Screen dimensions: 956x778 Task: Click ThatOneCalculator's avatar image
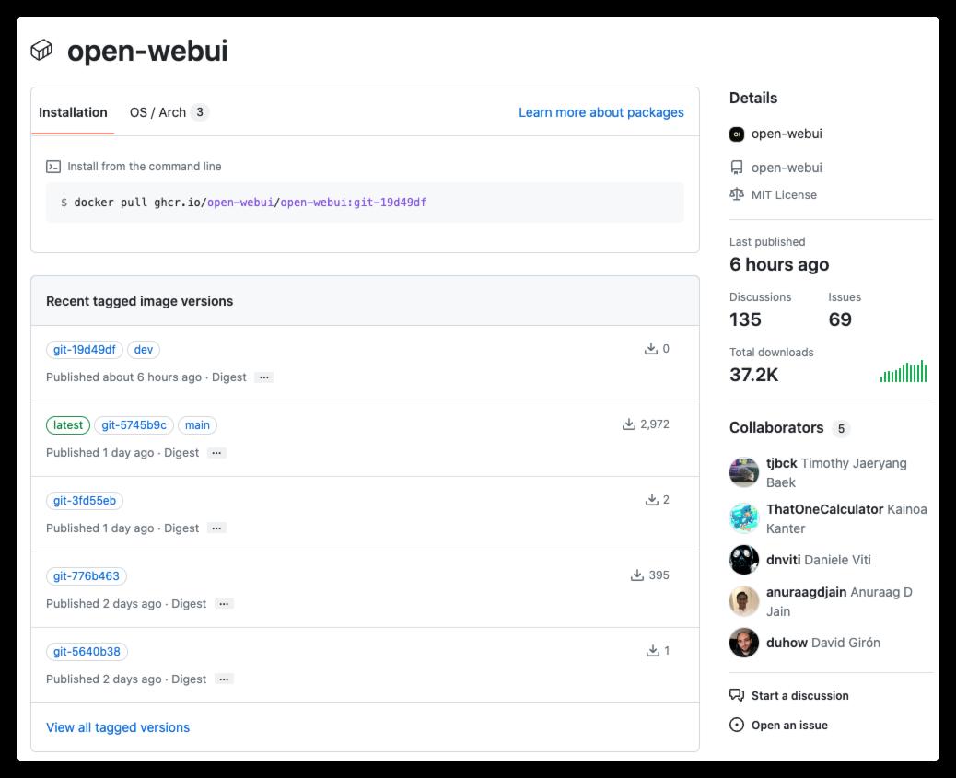(744, 518)
